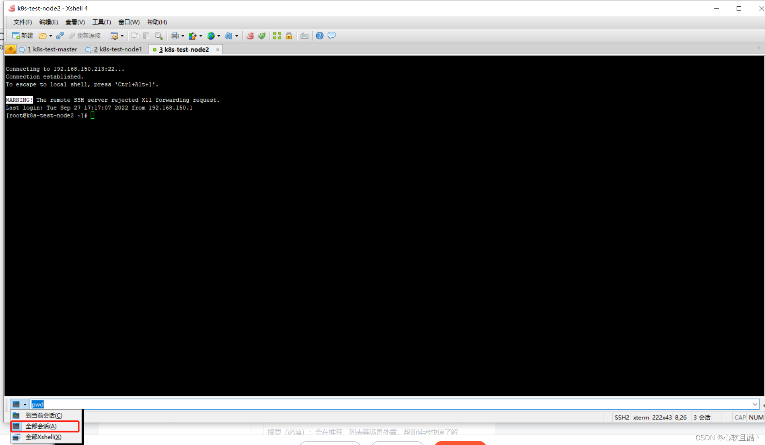Click the print icon
765x445 pixels.
click(x=175, y=36)
